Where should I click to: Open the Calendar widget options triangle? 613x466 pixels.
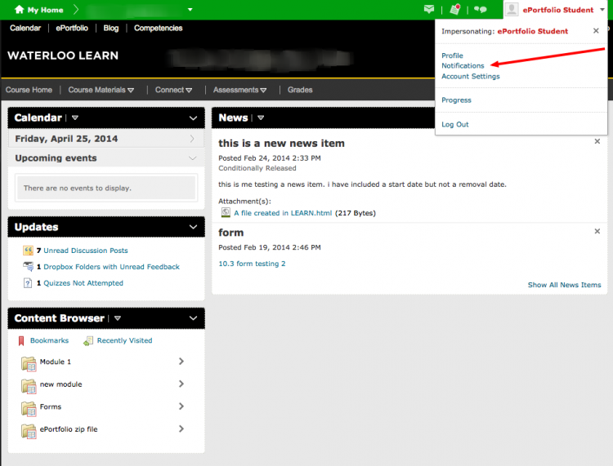click(75, 118)
